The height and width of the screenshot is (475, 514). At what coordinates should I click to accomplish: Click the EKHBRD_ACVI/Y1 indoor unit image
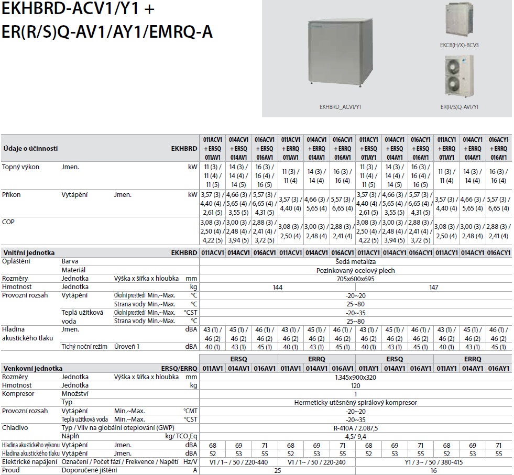[x=340, y=53]
